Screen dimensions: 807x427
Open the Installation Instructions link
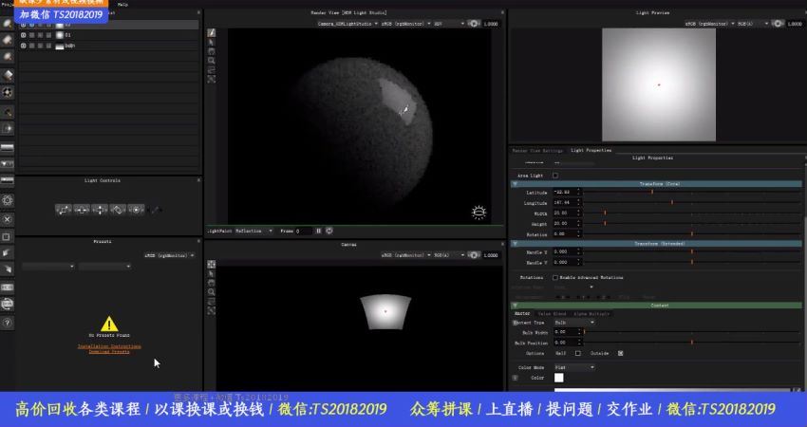(109, 346)
